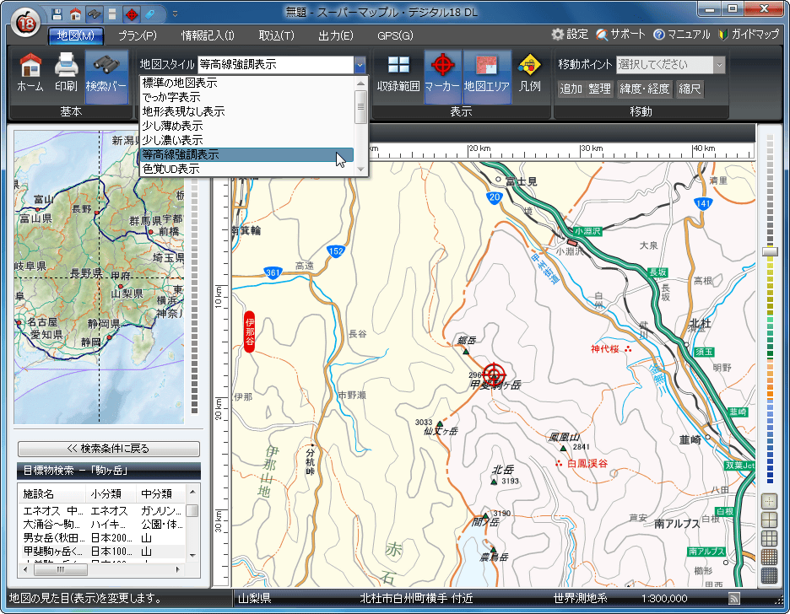This screenshot has width=790, height=614.
Task: Click the list panel icon in quick toolbar
Action: tap(112, 14)
